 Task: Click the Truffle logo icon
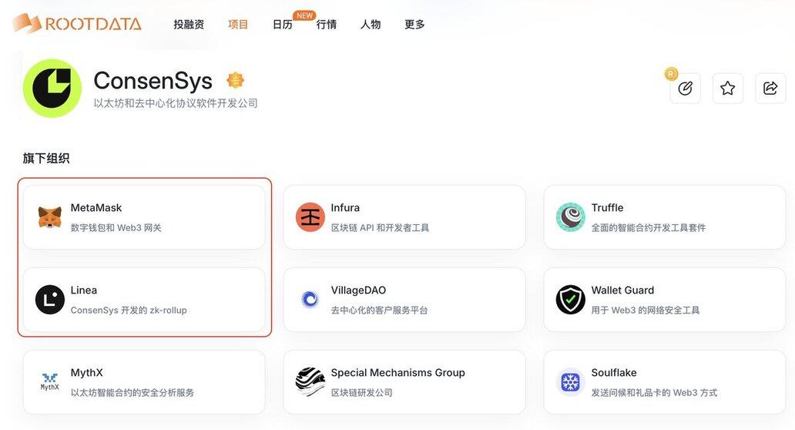point(570,217)
